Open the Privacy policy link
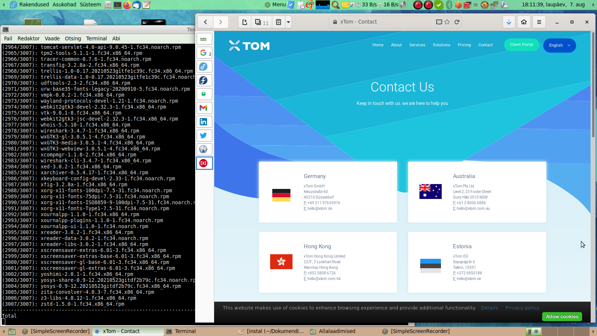This screenshot has width=597, height=336. [x=522, y=308]
